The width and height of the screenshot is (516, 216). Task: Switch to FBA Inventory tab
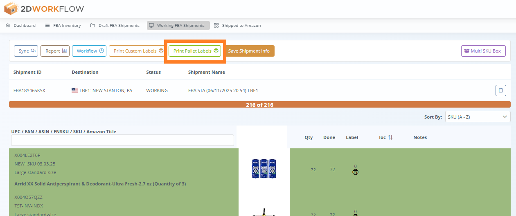pos(63,25)
